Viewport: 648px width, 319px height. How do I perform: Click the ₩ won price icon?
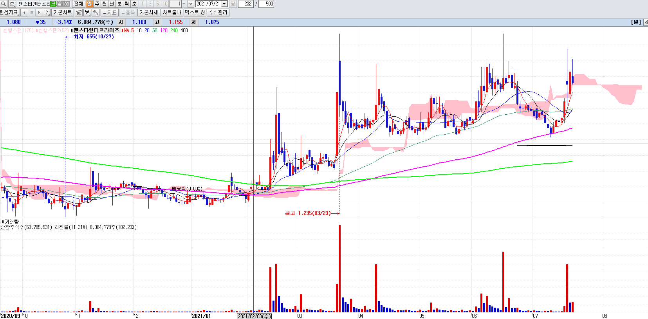87,13
